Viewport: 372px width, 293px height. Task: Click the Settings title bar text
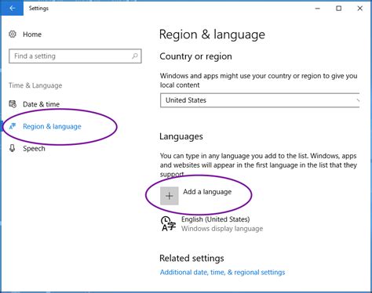coord(38,9)
